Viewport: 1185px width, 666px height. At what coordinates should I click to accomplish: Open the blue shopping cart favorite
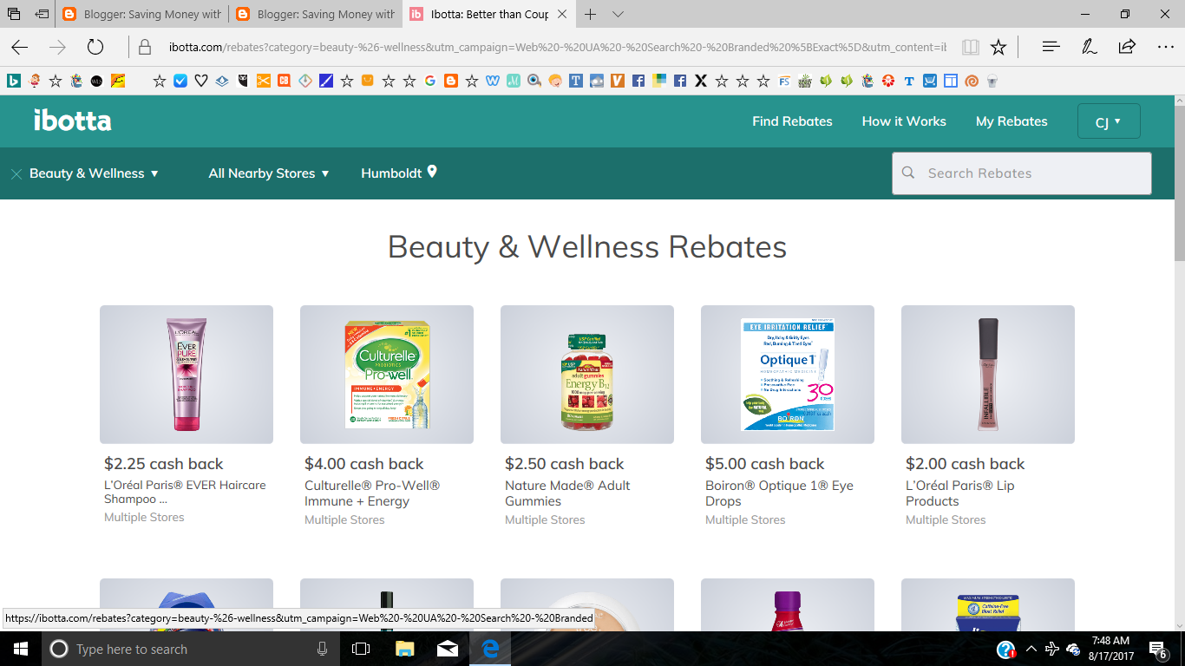(x=930, y=81)
